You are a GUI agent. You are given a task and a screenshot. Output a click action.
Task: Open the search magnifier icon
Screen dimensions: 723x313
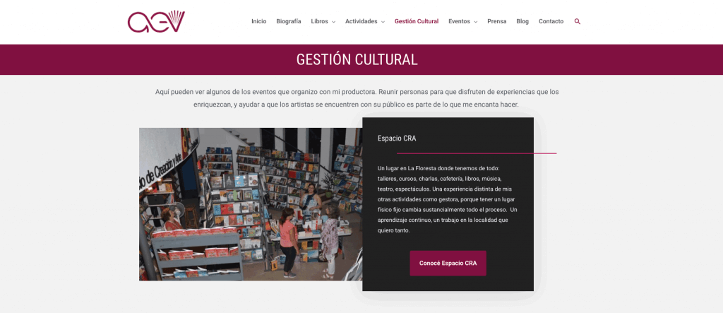pos(578,22)
